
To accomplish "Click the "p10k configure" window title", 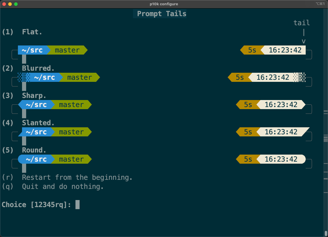I will 164,4.
